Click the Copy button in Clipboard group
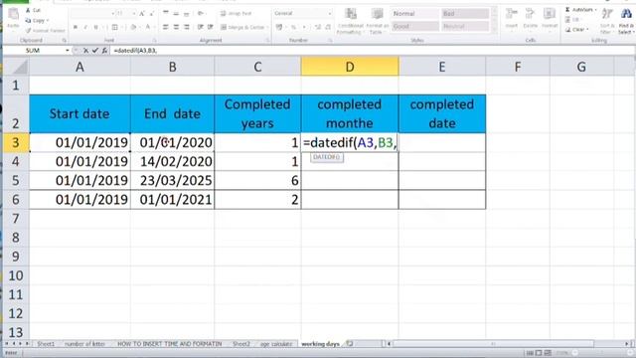This screenshot has height=358, width=636. 37,20
